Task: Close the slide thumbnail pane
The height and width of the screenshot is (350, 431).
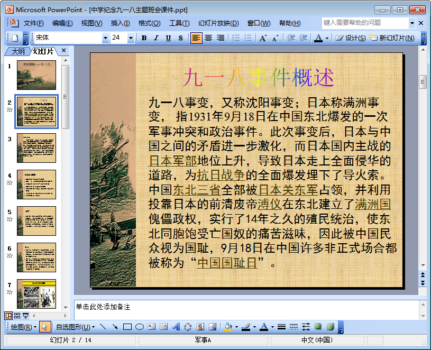Action: click(x=64, y=51)
